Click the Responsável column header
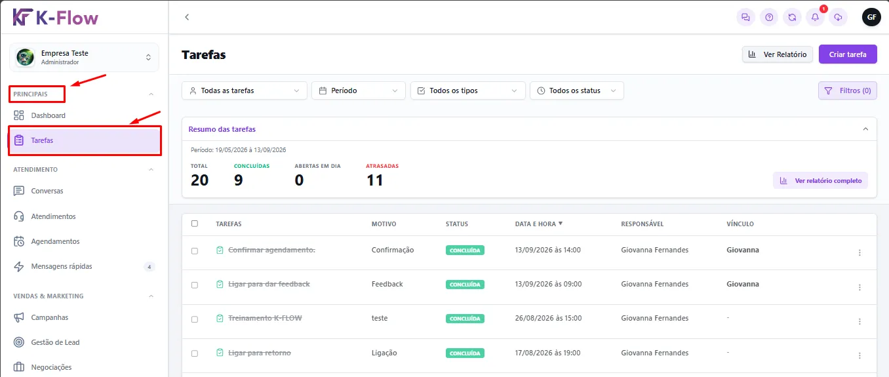889x377 pixels. coord(642,224)
